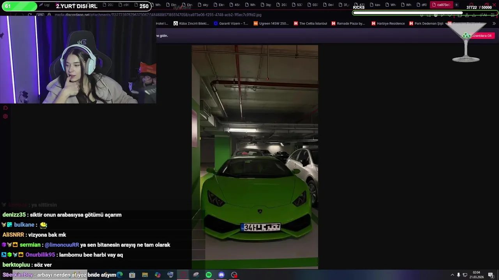Image resolution: width=499 pixels, height=280 pixels.
Task: Open Microsoft Store from the taskbar
Action: click(132, 275)
